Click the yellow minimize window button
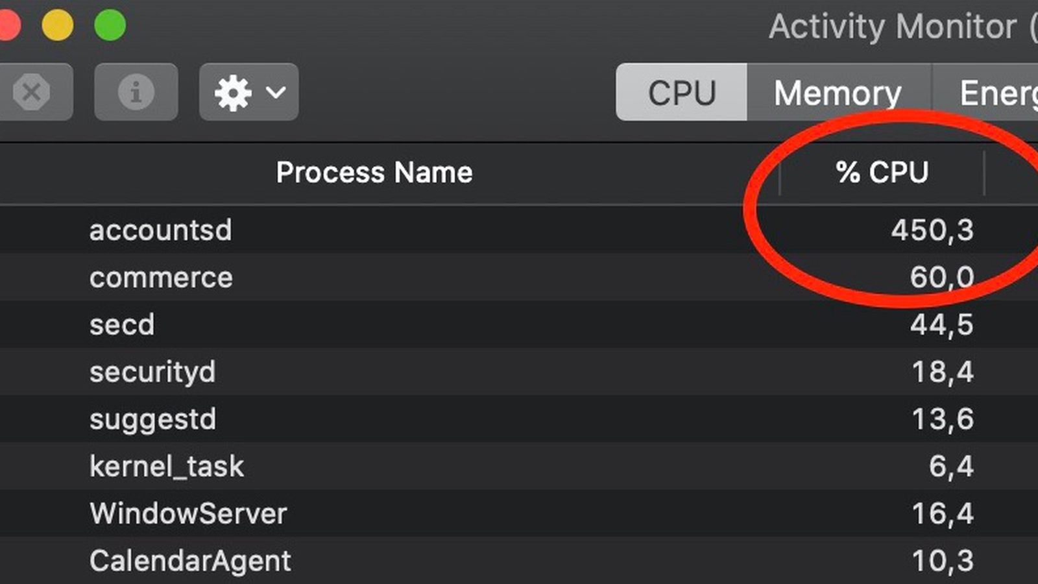Image resolution: width=1038 pixels, height=584 pixels. coord(58,25)
